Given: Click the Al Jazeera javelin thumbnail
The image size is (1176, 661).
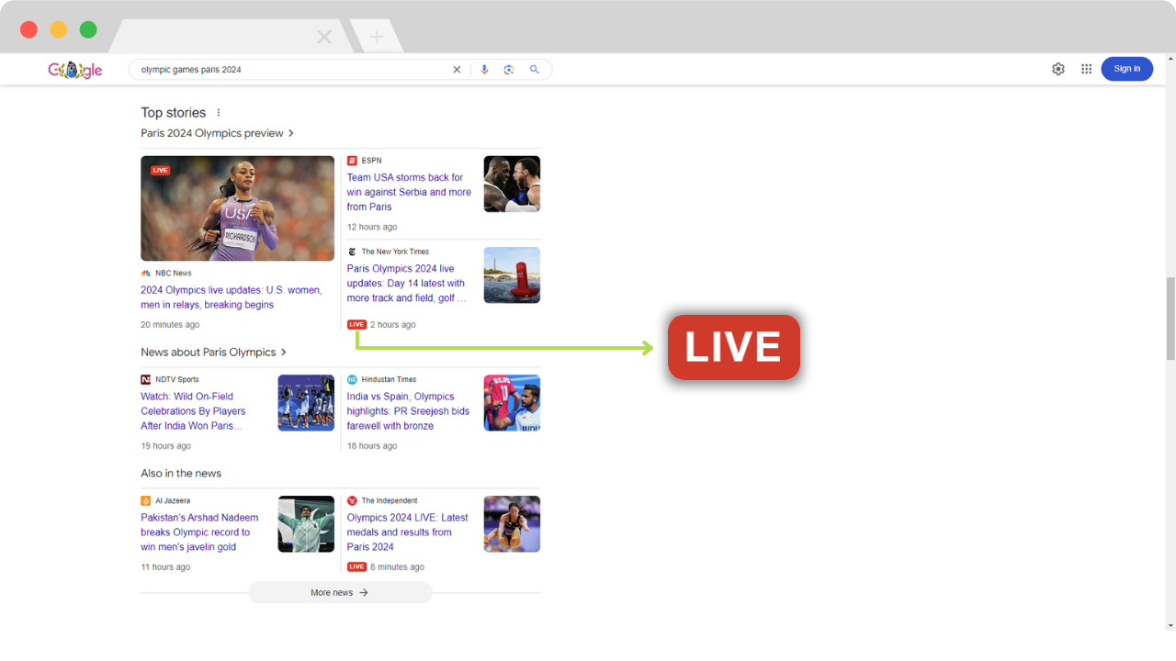Looking at the screenshot, I should coord(306,524).
